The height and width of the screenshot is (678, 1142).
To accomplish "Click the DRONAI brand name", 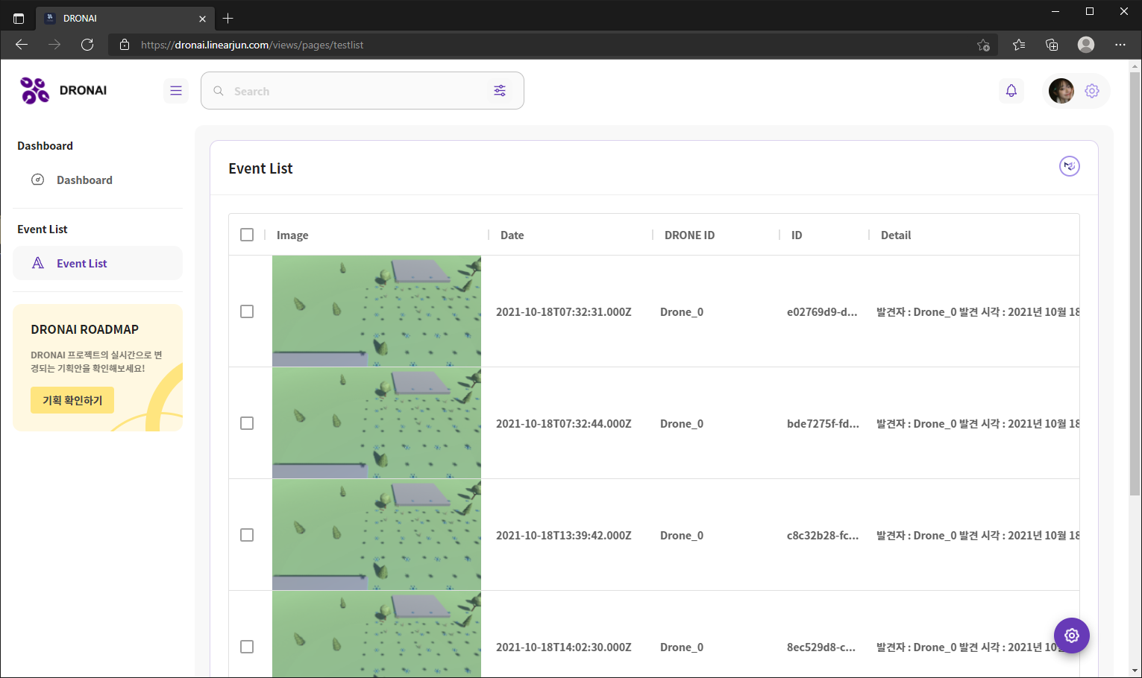I will click(83, 90).
